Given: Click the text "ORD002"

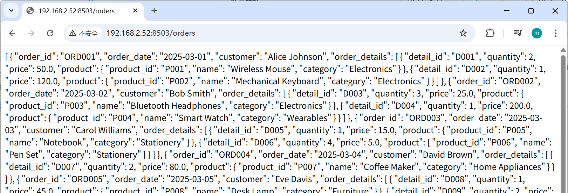Looking at the screenshot, I should click(518, 81).
